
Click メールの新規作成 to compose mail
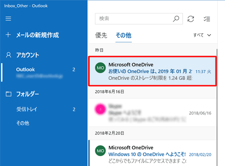37,35
